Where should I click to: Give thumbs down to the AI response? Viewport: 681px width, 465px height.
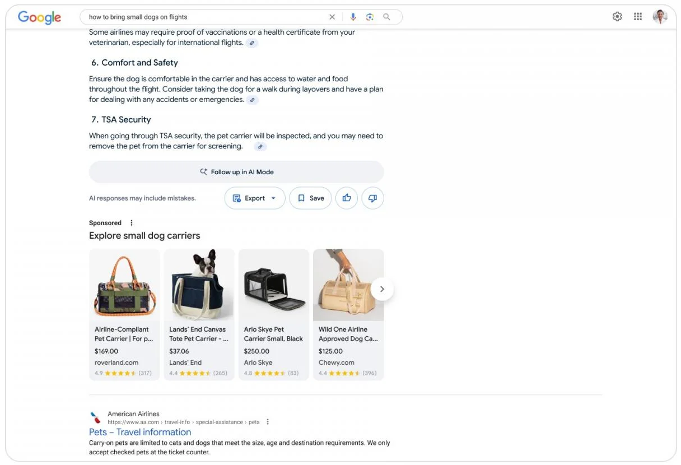pyautogui.click(x=373, y=198)
